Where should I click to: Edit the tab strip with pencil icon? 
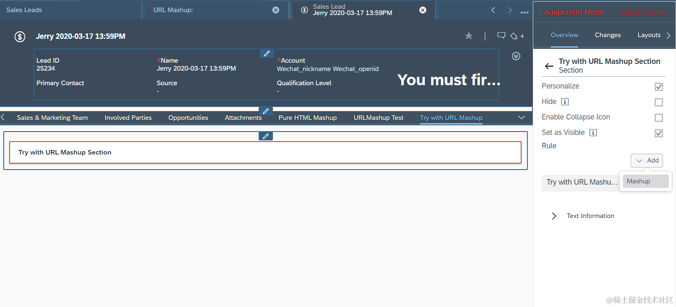click(x=266, y=111)
